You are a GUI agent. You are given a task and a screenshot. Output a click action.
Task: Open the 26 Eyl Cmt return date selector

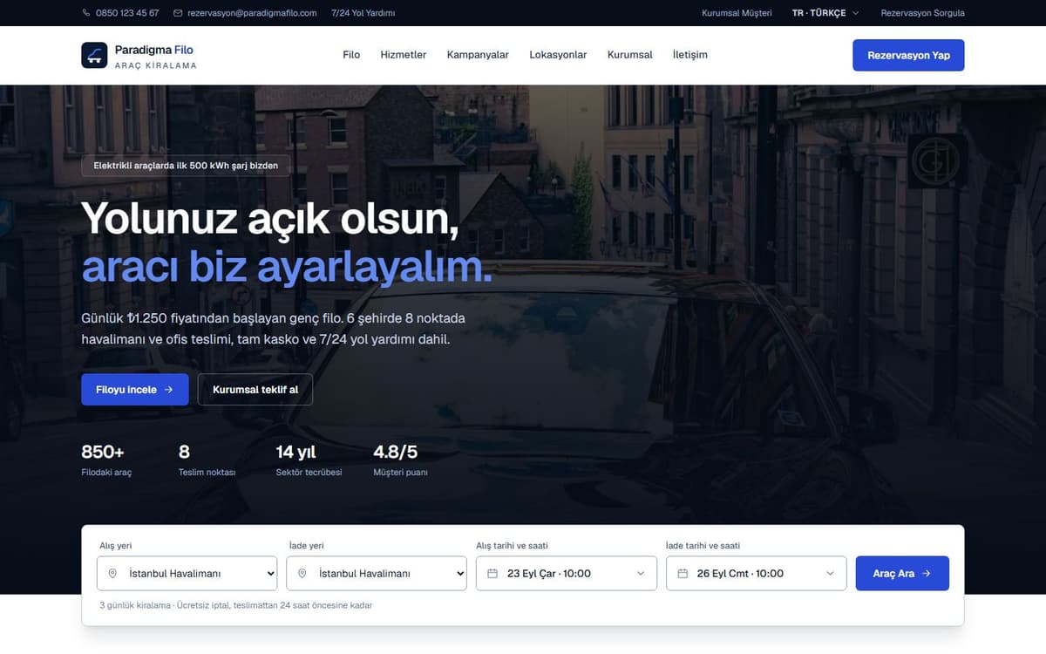[x=756, y=574]
